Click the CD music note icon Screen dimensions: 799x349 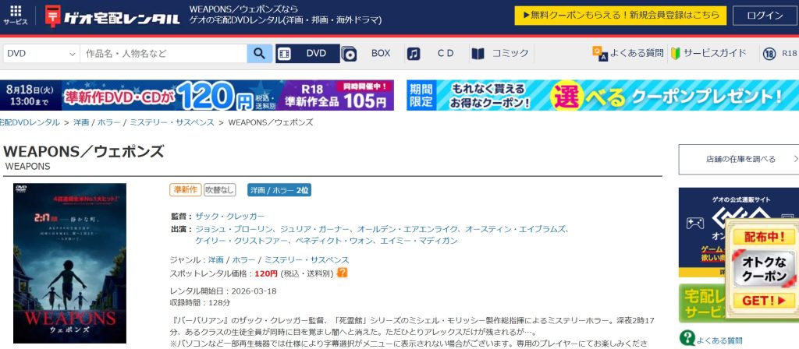(x=414, y=54)
